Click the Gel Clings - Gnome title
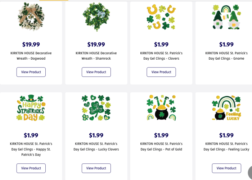 (226, 56)
